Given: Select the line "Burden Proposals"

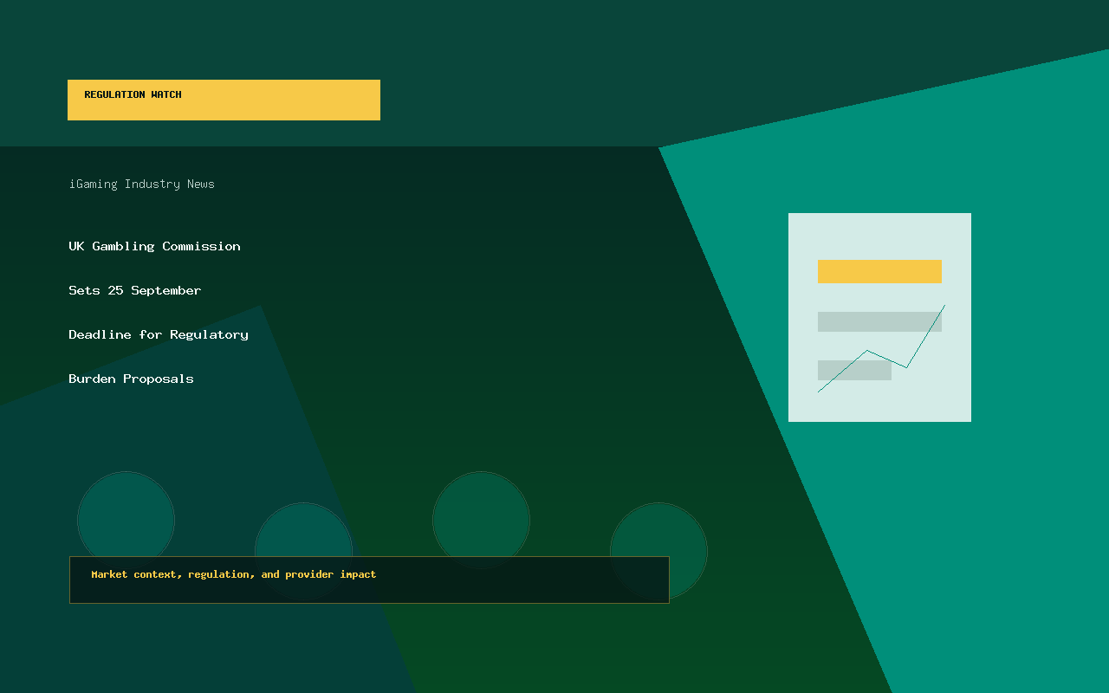Looking at the screenshot, I should [132, 379].
